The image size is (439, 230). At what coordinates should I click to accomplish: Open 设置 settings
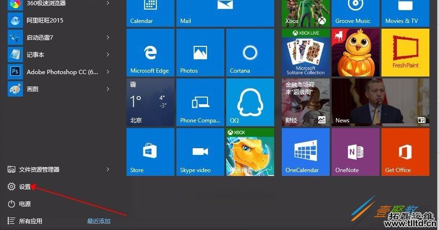point(19,186)
